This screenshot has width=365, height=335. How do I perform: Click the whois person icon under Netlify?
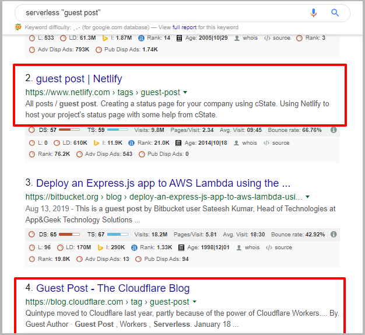(x=237, y=143)
